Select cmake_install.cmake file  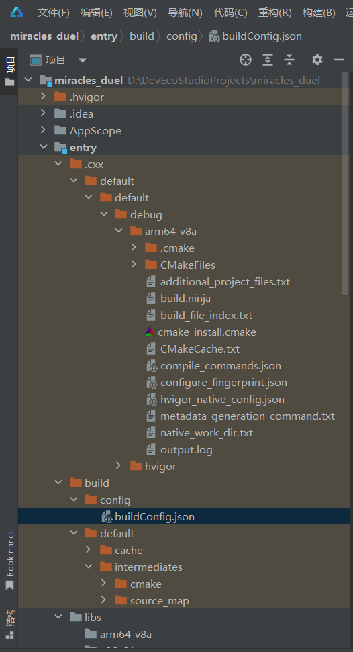tap(207, 332)
